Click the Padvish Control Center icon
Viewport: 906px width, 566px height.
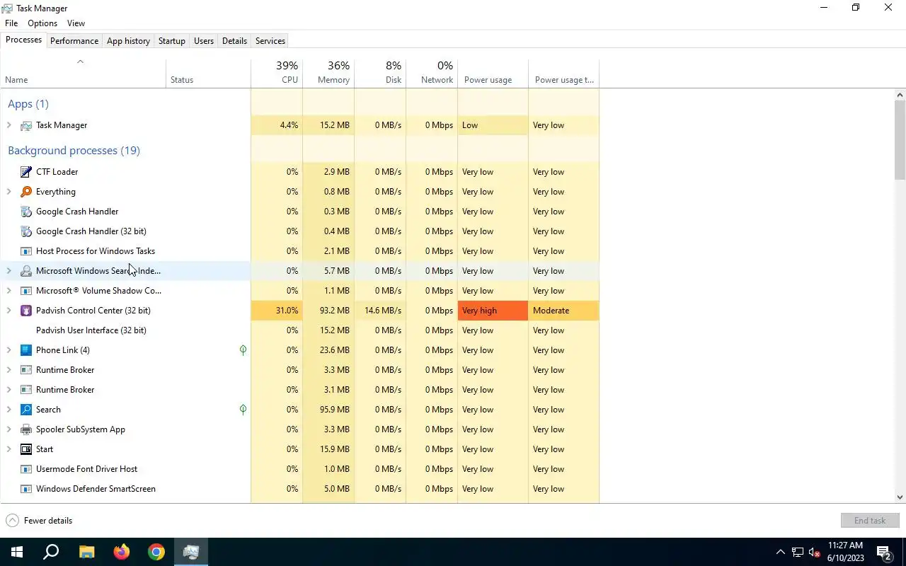pyautogui.click(x=26, y=311)
